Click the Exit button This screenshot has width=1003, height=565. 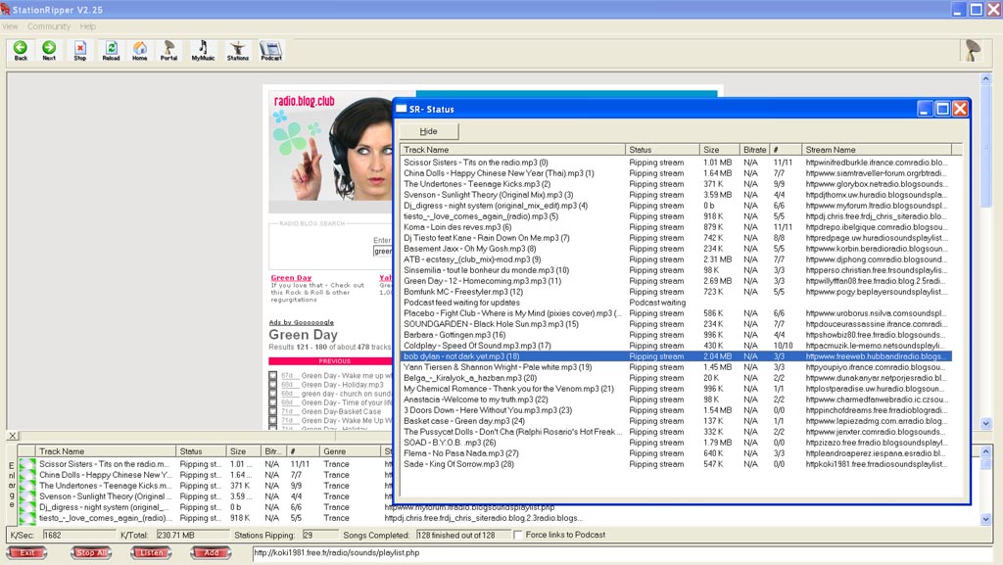(x=26, y=553)
